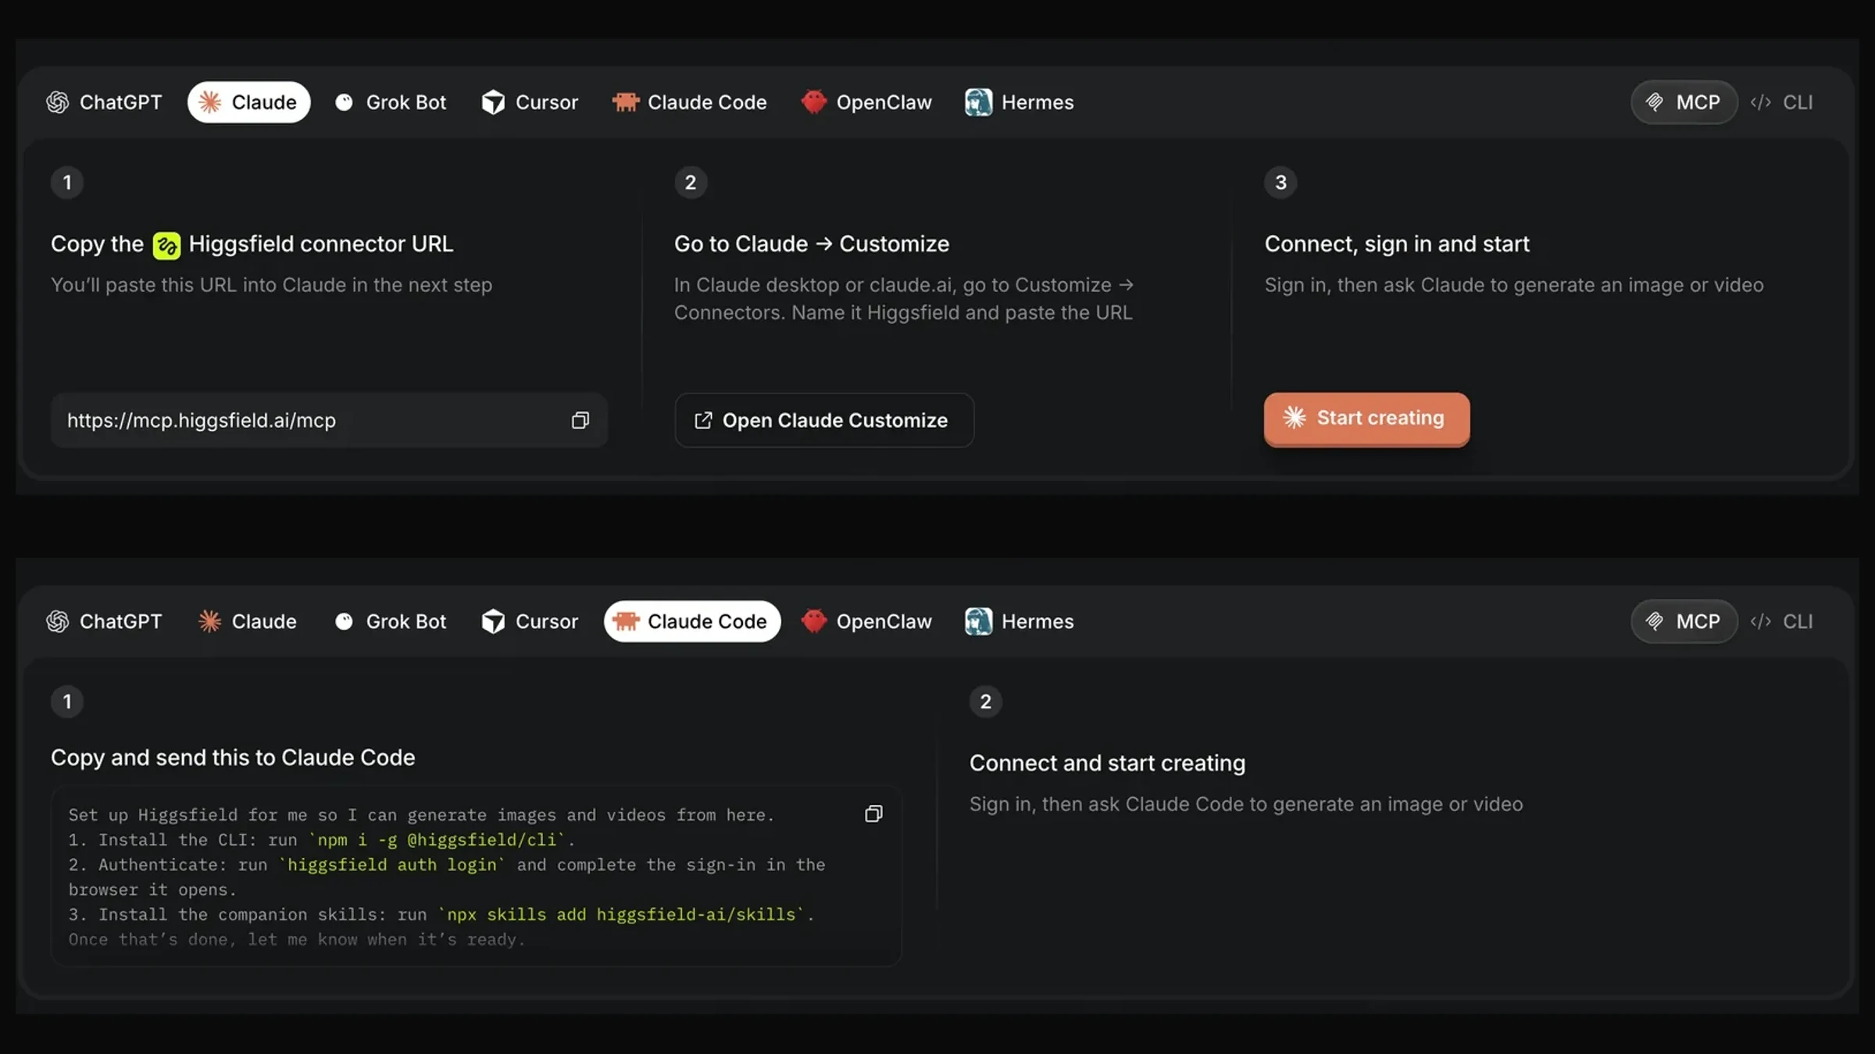Screen dimensions: 1875x1054
Task: Click the text "You'll paste this URL into Claude in the next step"
Action: pyautogui.click(x=271, y=285)
